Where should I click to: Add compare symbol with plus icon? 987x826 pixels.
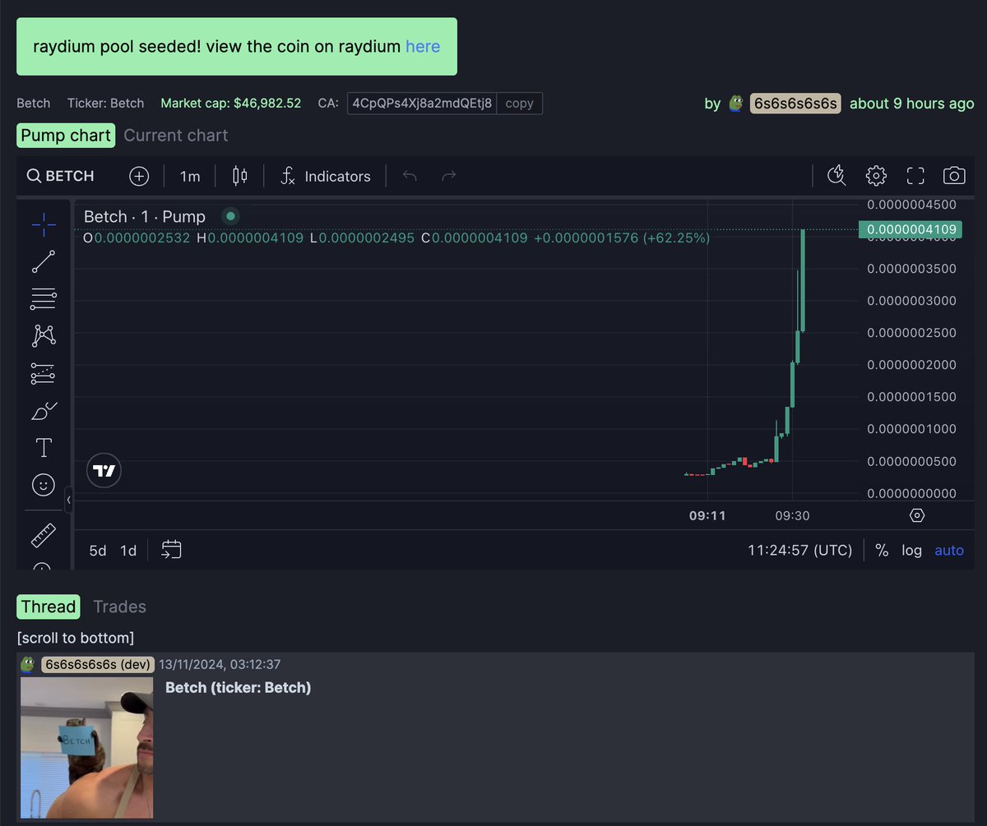[x=139, y=176]
